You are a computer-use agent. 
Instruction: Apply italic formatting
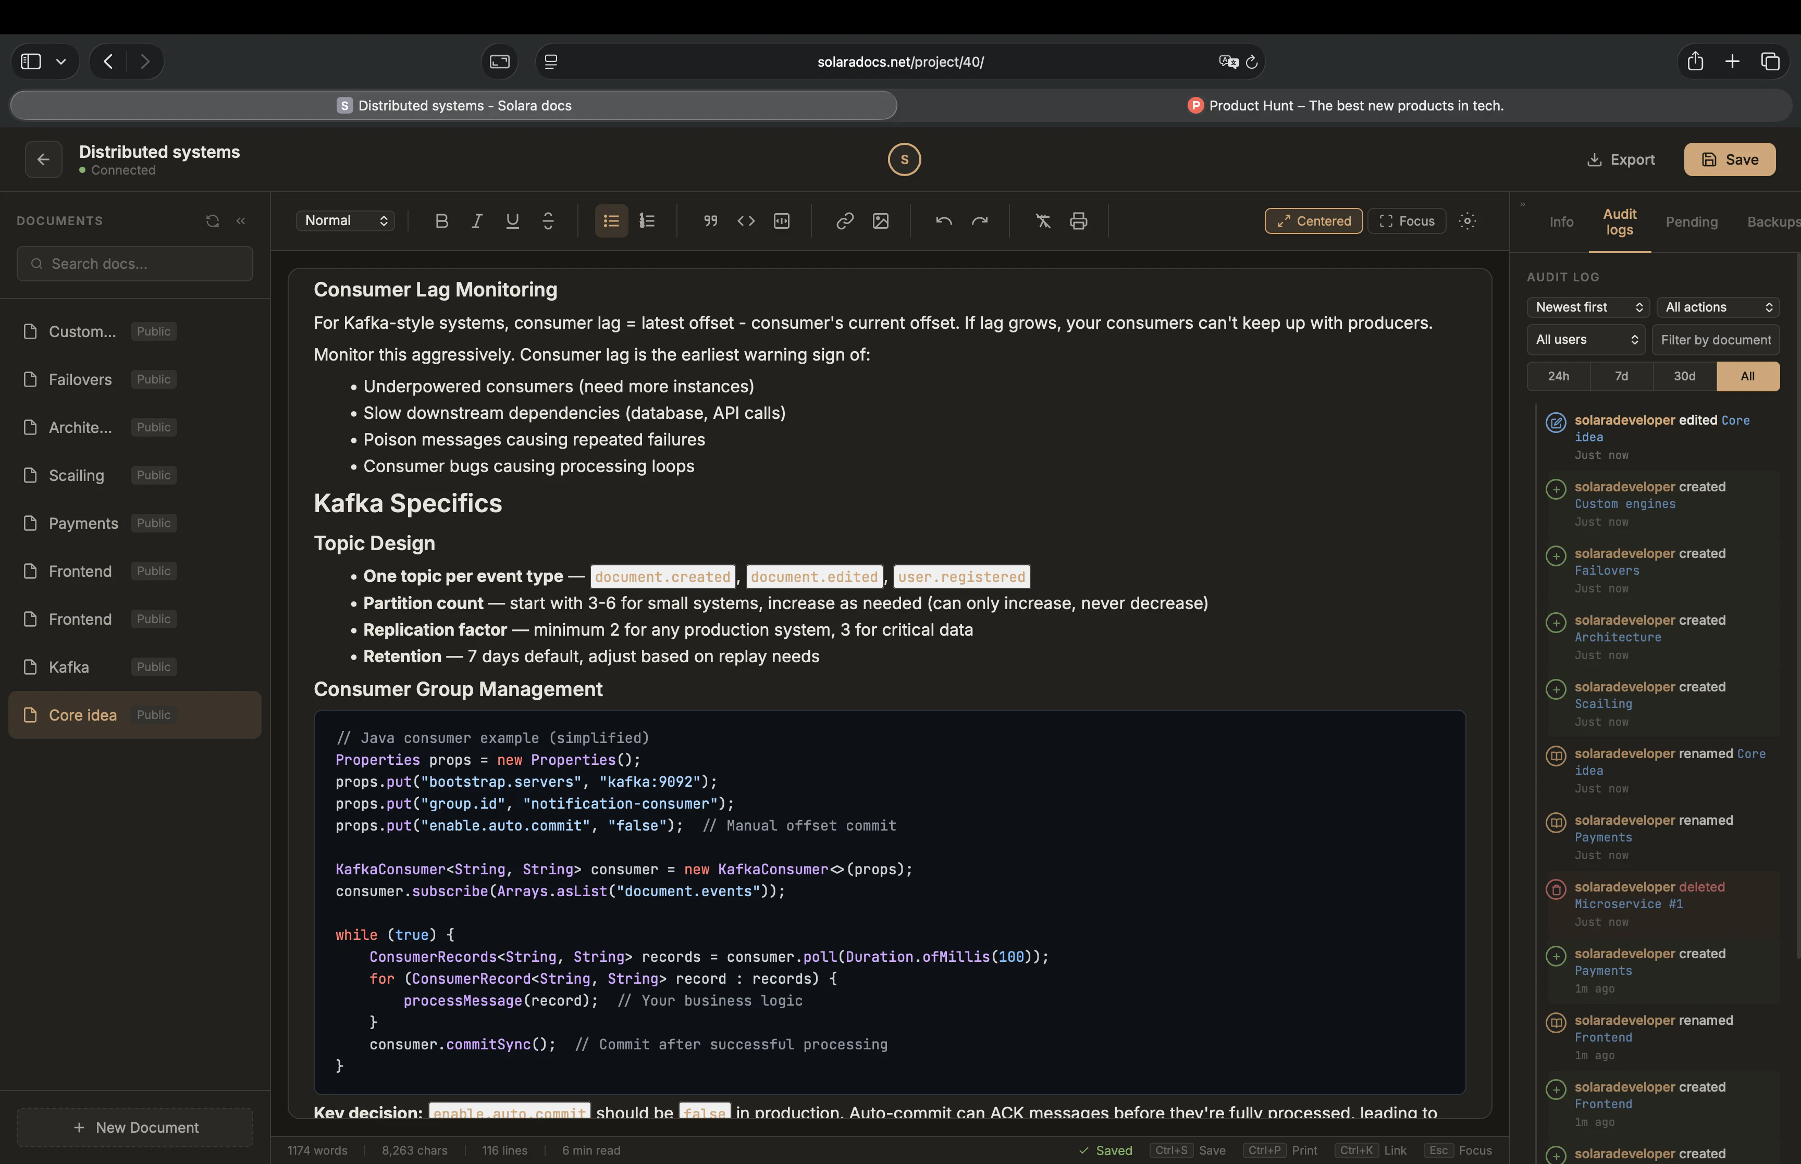pos(477,221)
